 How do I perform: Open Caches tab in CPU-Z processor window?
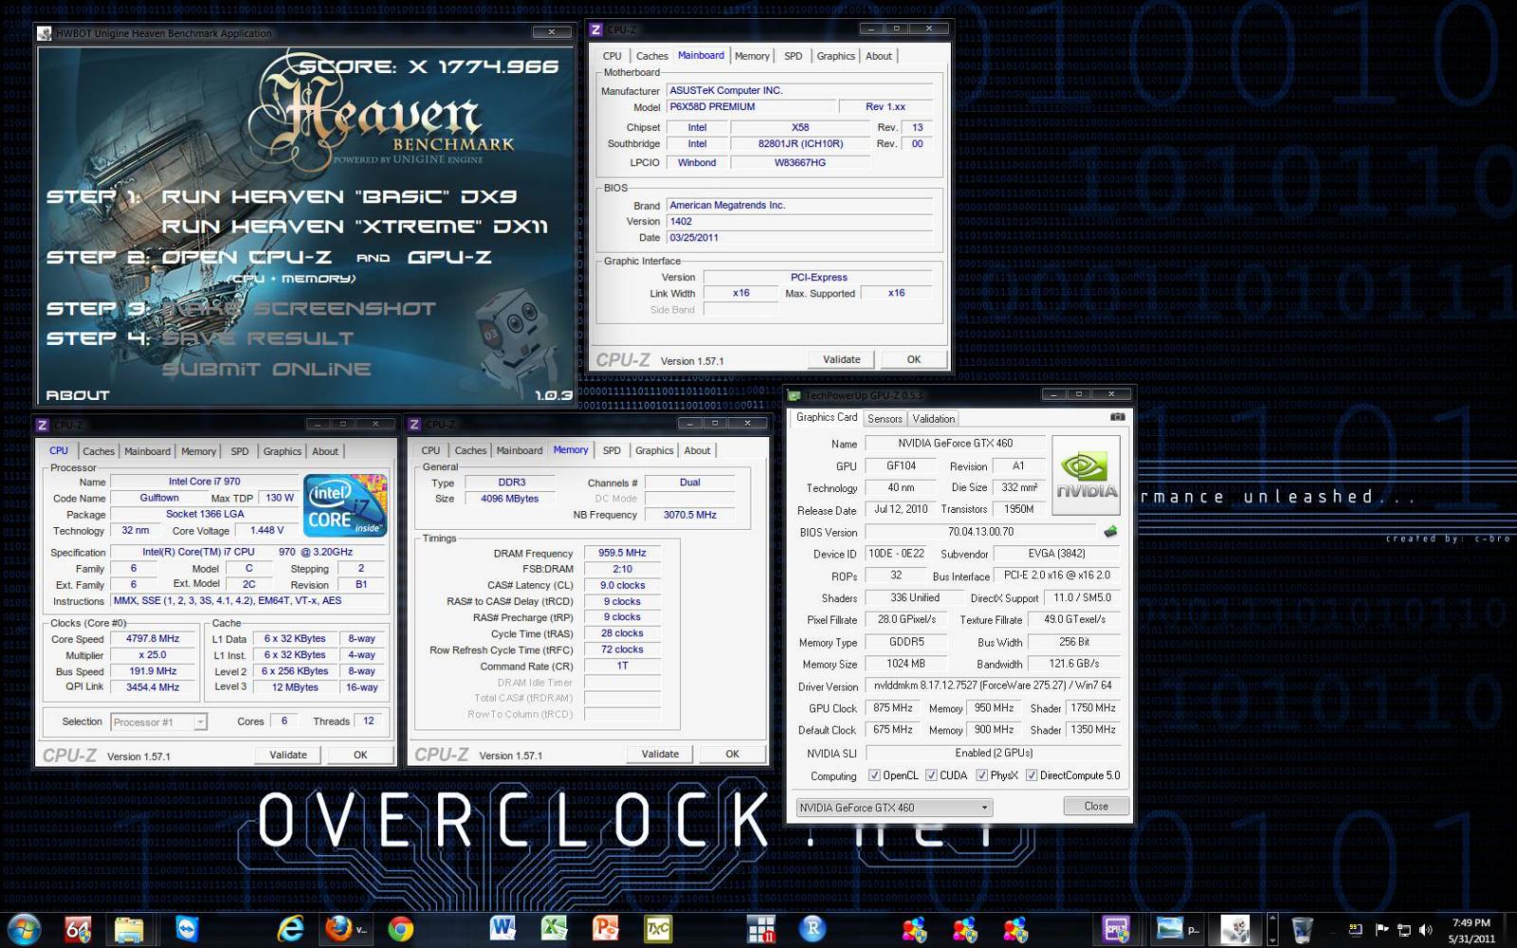click(99, 451)
